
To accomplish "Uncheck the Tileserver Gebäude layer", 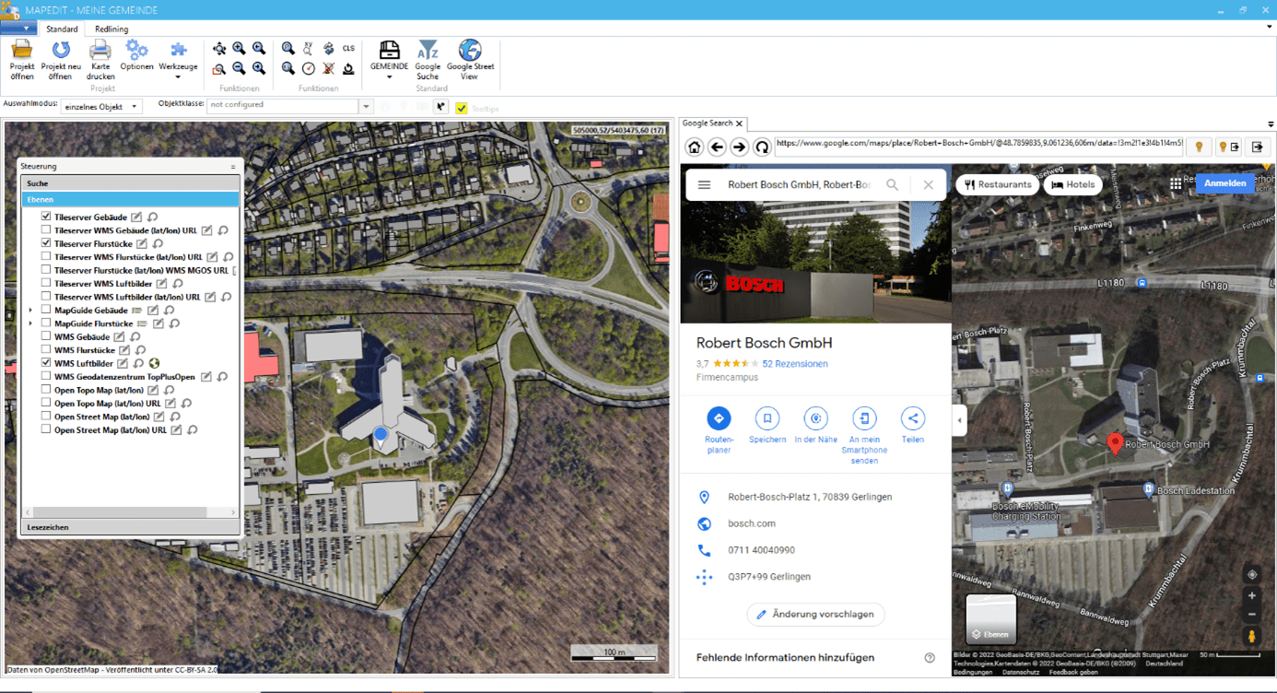I will click(x=46, y=217).
